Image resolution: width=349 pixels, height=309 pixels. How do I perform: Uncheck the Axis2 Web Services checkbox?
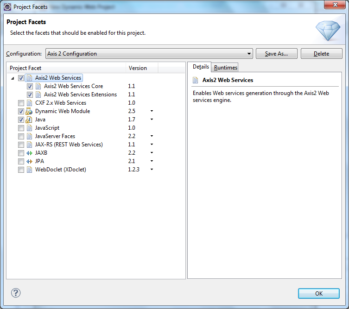point(21,78)
